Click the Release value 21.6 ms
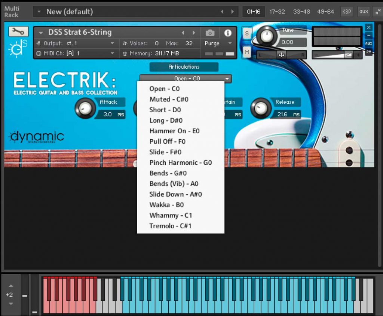This screenshot has width=383, height=316. pos(287,114)
